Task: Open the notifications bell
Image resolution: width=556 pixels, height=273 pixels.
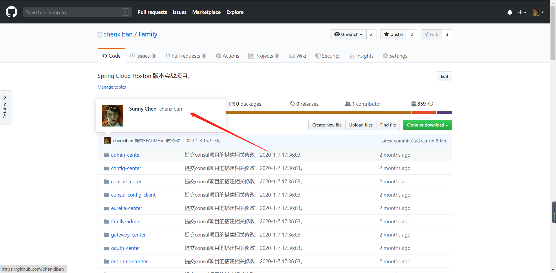Action: [x=509, y=12]
